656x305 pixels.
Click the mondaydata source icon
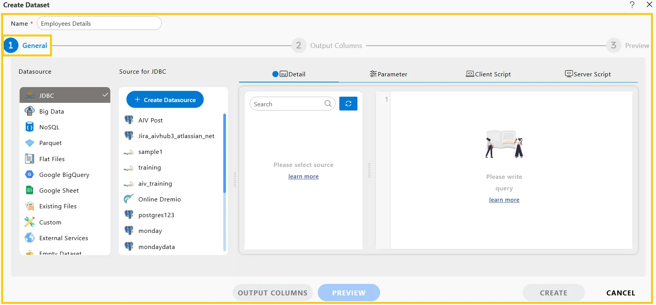click(x=129, y=247)
